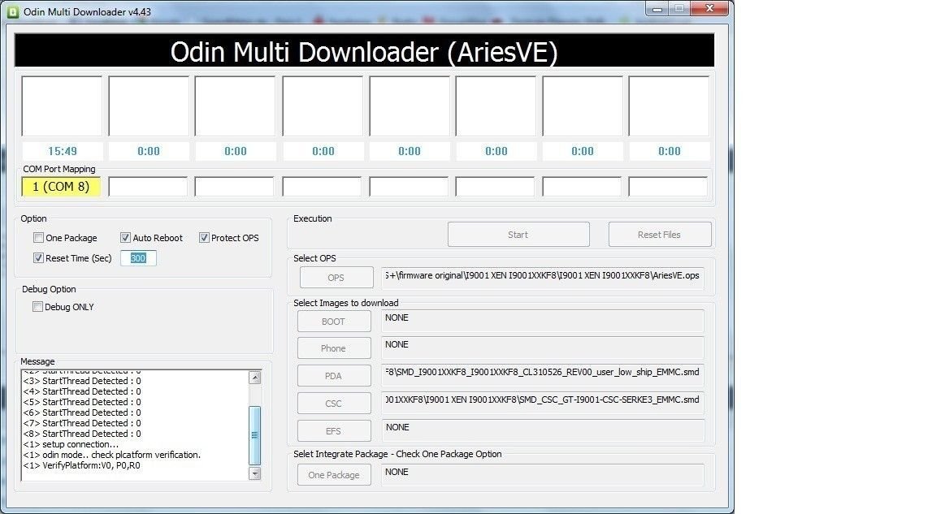Click the Message log scroll down arrow
The image size is (932, 514).
coord(255,473)
